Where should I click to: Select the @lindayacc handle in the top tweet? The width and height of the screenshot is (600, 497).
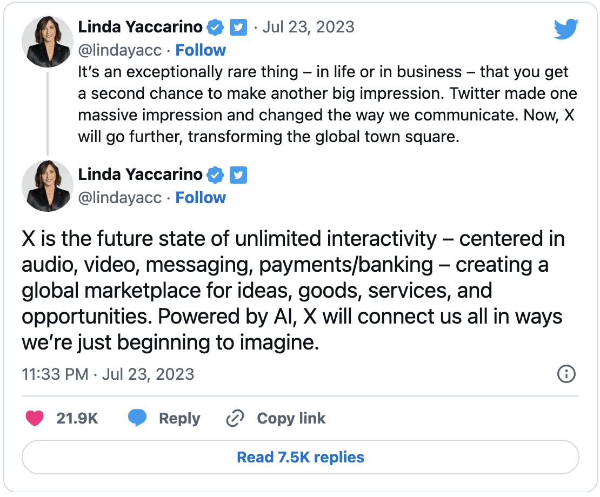pyautogui.click(x=120, y=50)
